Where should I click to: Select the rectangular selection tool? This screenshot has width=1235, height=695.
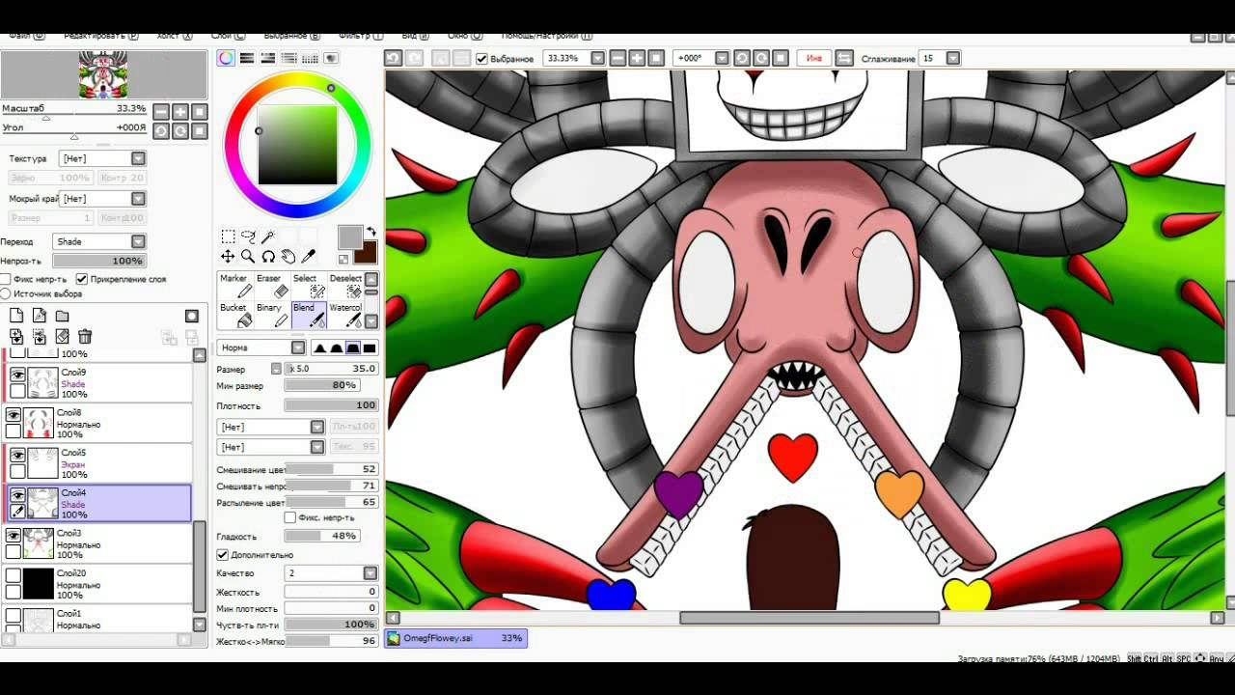[x=228, y=236]
